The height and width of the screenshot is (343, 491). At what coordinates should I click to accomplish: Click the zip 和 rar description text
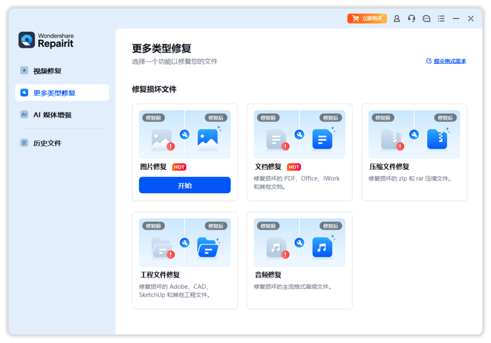[x=410, y=178]
